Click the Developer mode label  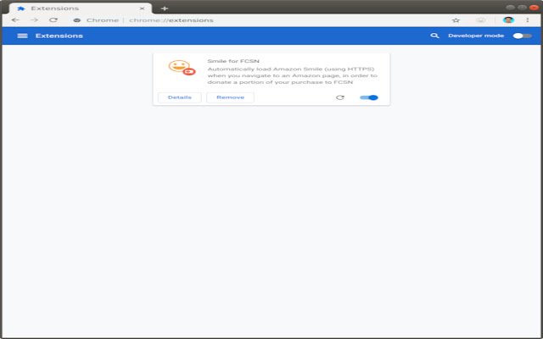(x=476, y=36)
